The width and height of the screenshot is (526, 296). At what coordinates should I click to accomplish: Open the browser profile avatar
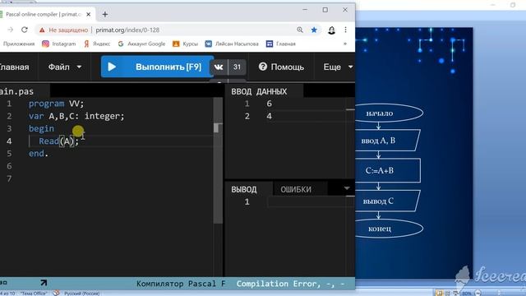(x=331, y=30)
